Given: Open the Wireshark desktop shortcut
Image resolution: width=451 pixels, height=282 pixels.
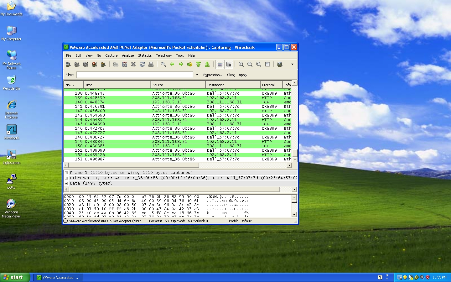Looking at the screenshot, I should point(11,132).
